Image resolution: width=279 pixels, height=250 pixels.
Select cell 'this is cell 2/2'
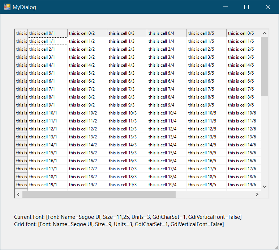click(x=87, y=49)
